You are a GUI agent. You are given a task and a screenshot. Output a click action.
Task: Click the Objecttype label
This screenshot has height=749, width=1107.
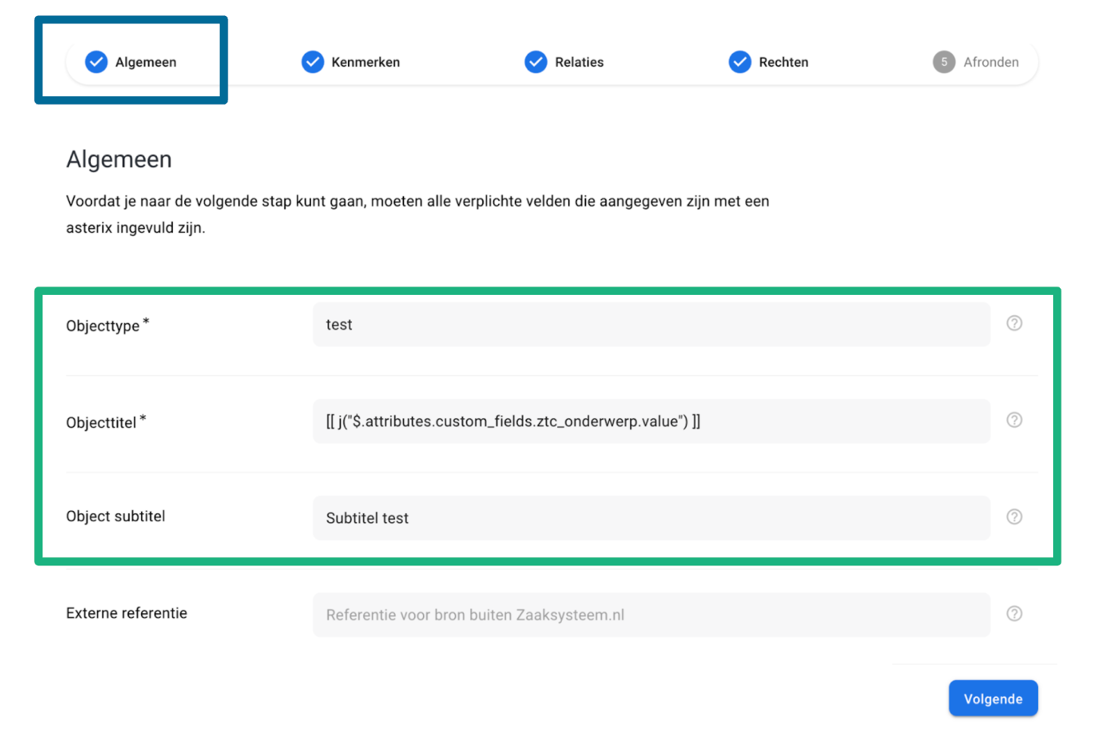108,325
